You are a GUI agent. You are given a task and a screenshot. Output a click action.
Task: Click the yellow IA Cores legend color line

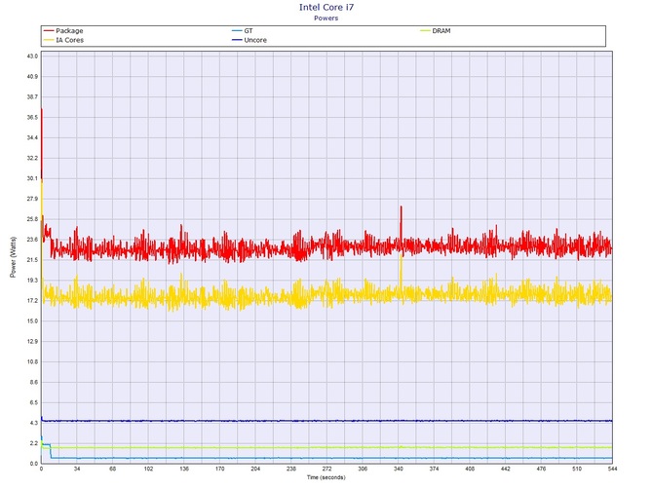tap(49, 40)
